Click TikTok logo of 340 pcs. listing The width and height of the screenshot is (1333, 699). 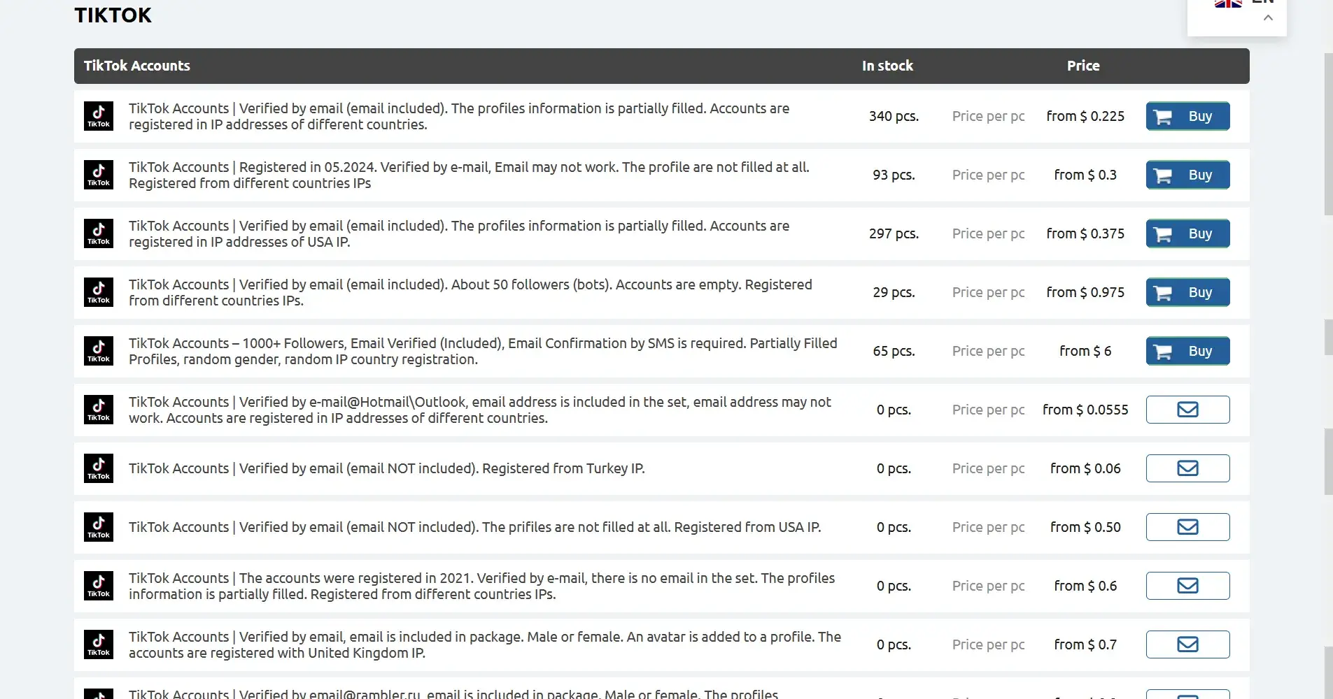coord(99,116)
